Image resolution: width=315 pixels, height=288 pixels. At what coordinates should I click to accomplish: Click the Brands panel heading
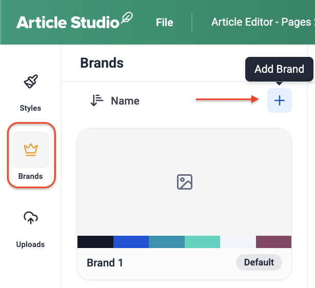click(102, 63)
